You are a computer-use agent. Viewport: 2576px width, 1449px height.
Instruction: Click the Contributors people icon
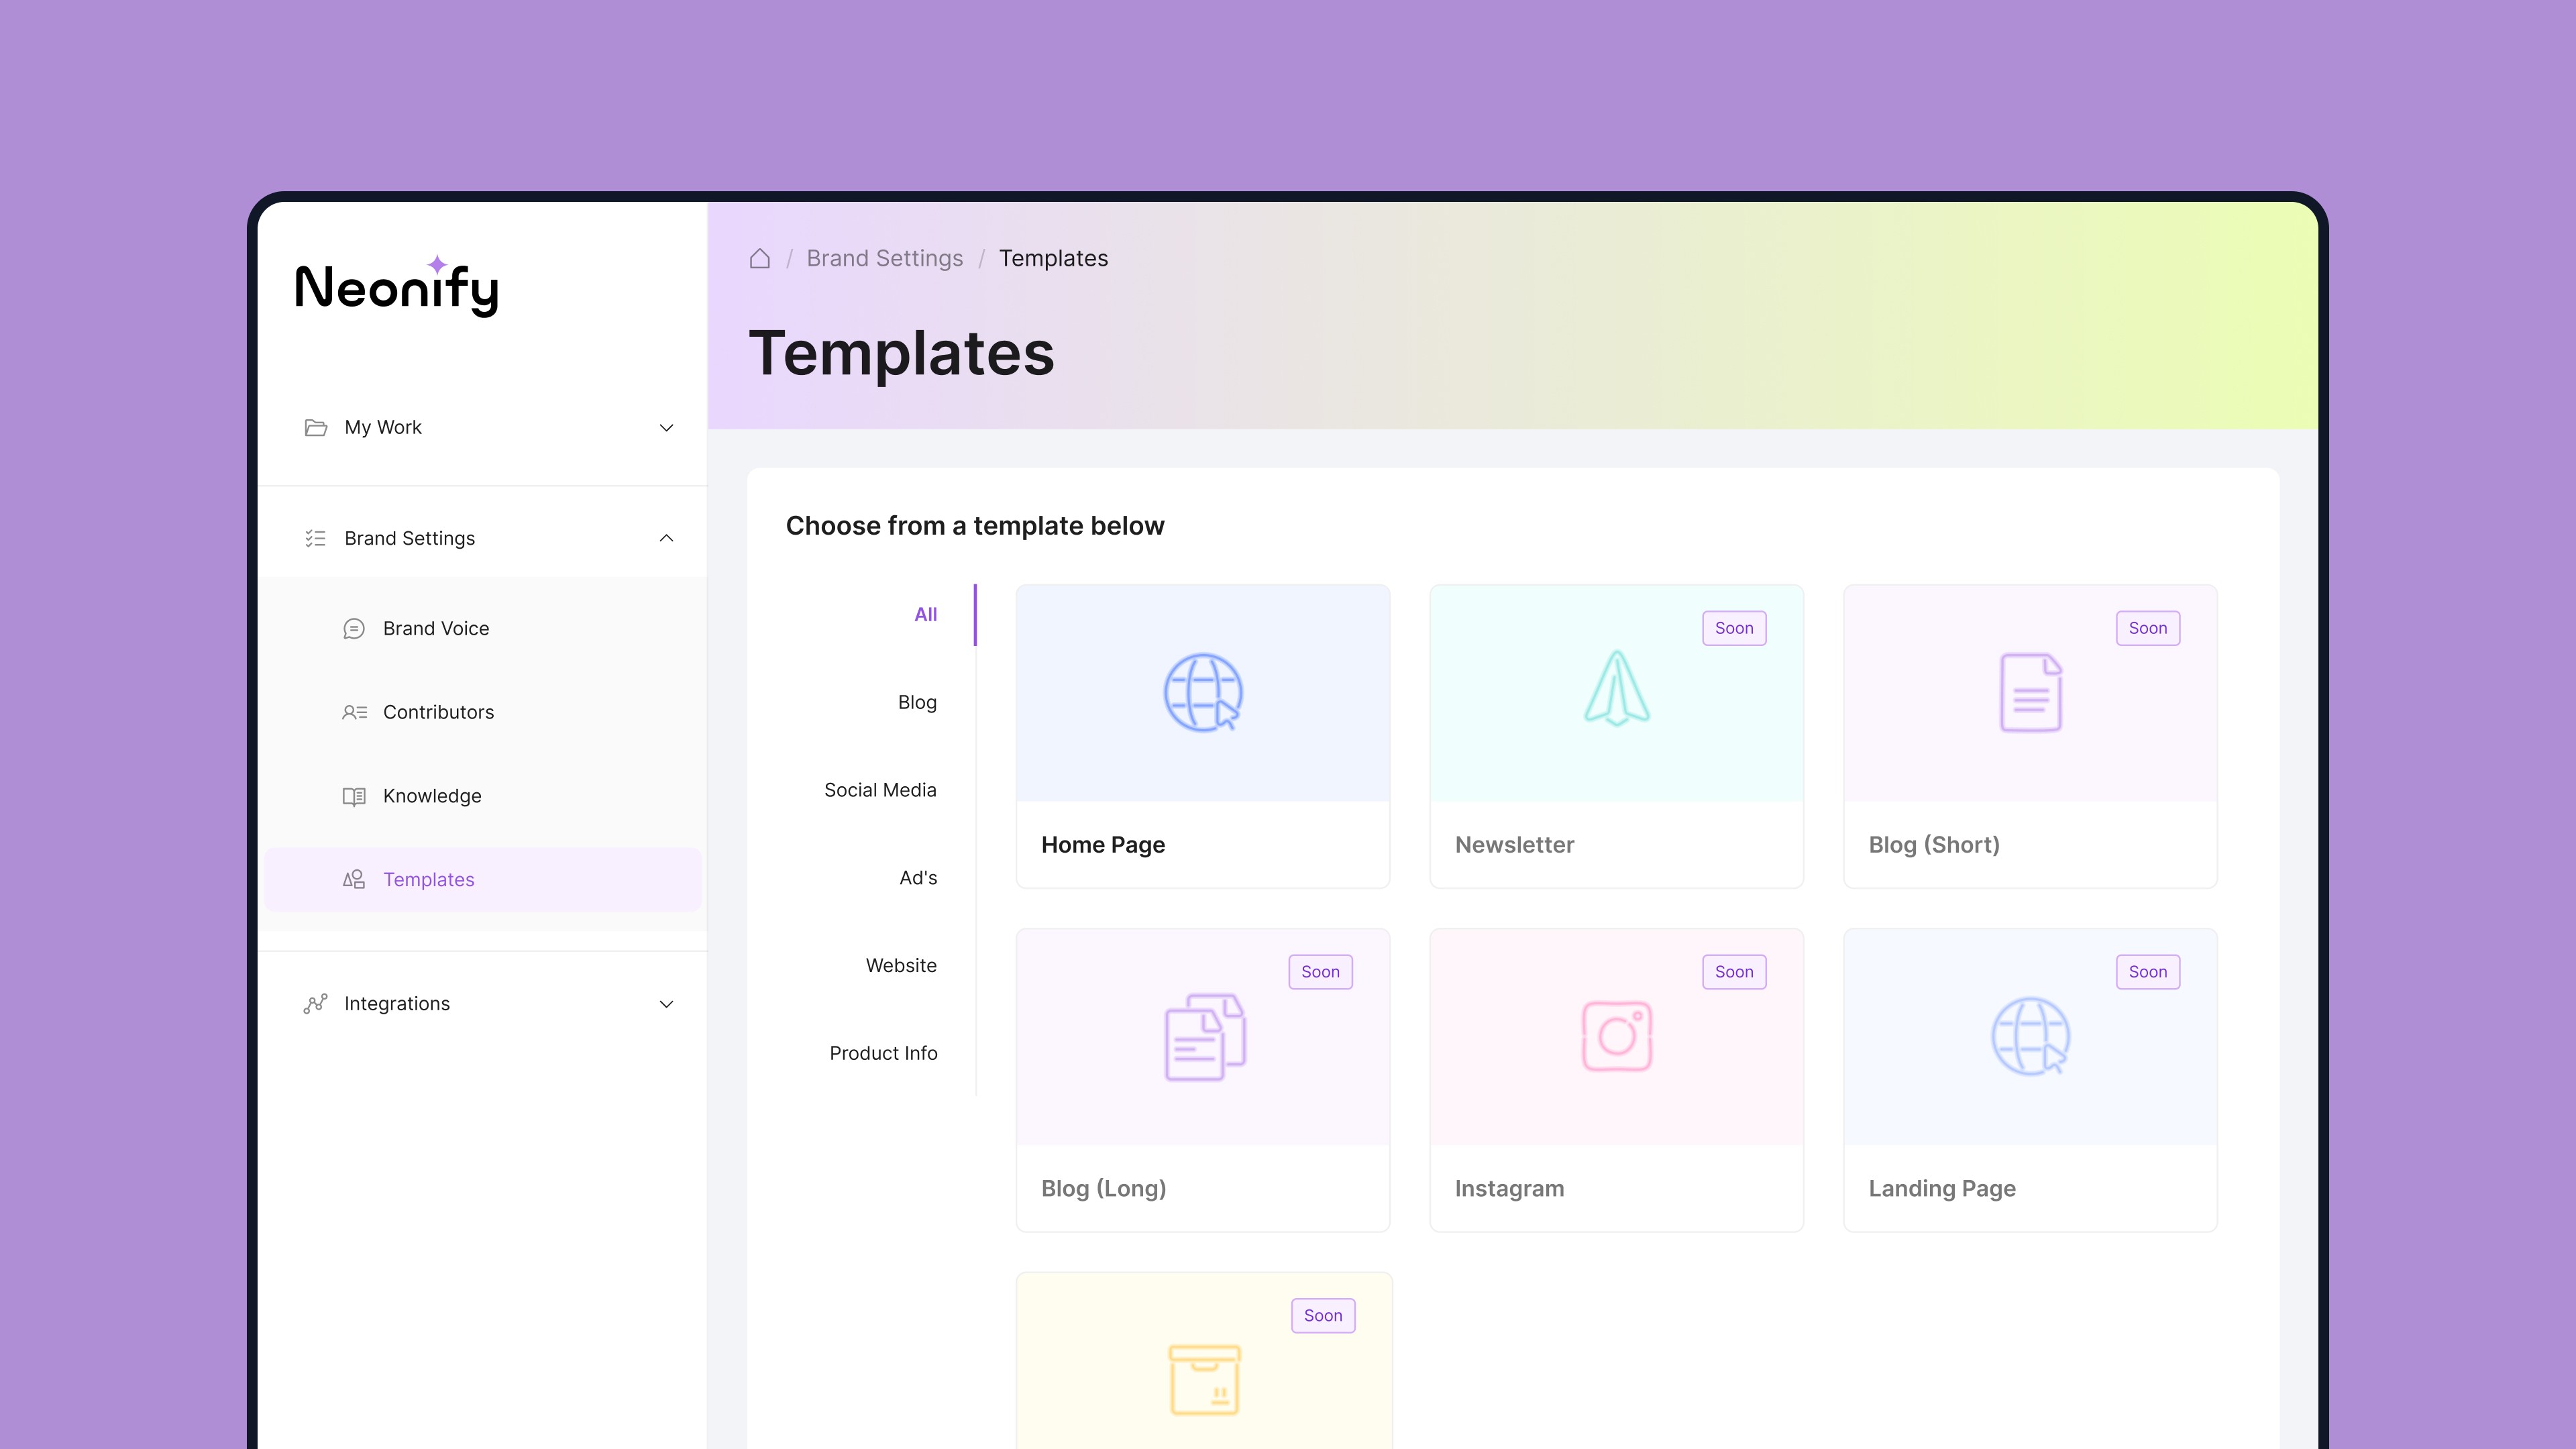354,712
